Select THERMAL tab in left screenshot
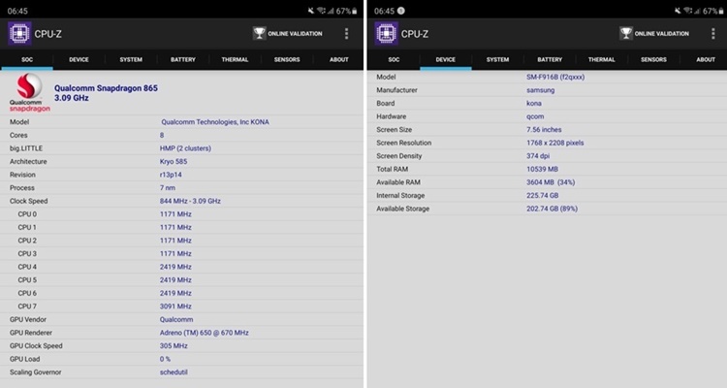Viewport: 727px width, 388px height. 236,59
